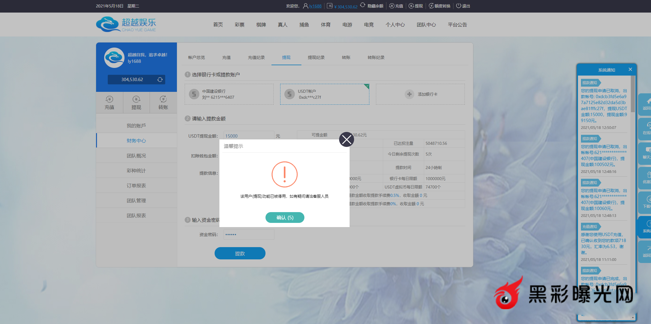Click the 提现 withdraw icon in the sidebar
This screenshot has height=324, width=651.
[136, 99]
